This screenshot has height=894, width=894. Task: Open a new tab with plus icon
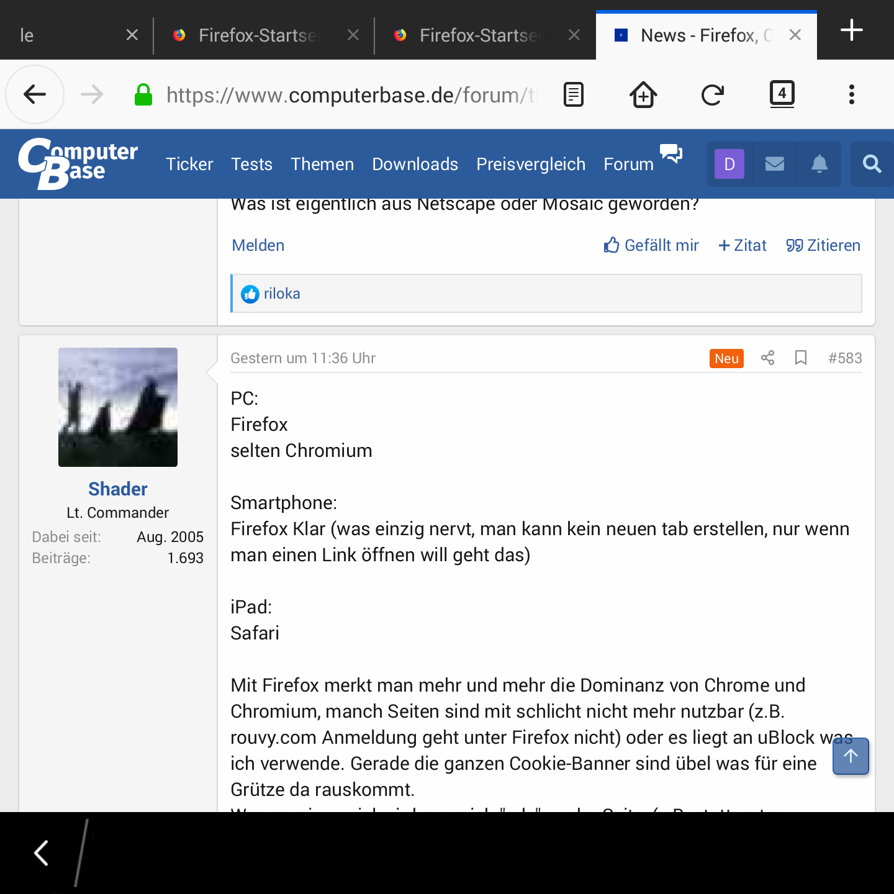[x=852, y=30]
